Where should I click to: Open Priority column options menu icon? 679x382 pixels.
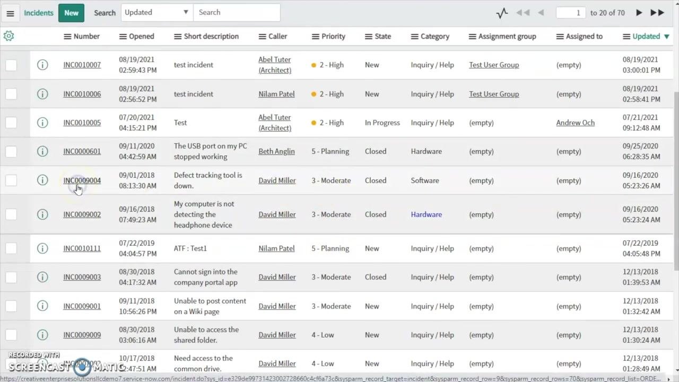(x=315, y=37)
